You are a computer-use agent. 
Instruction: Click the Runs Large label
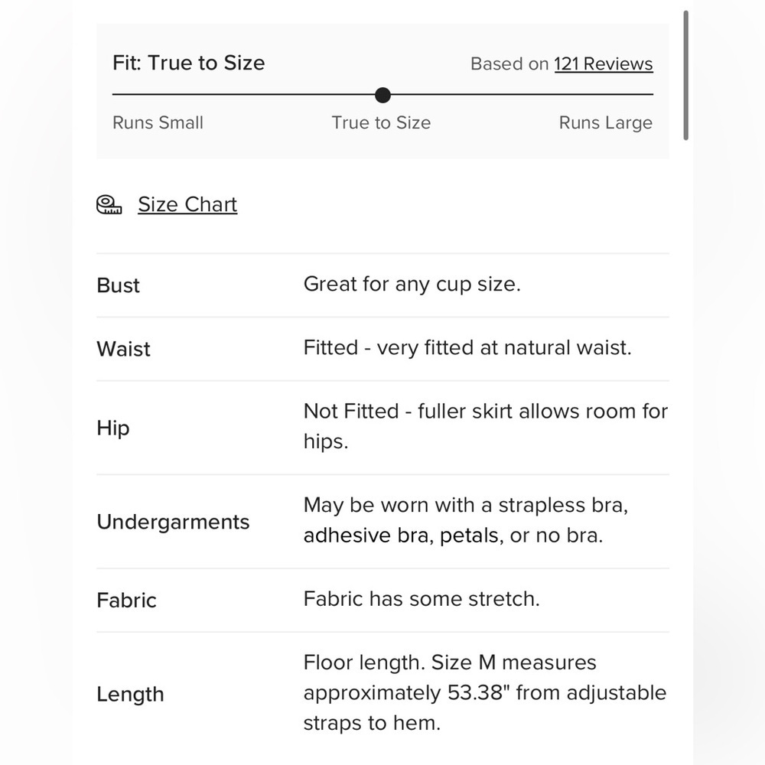[605, 122]
